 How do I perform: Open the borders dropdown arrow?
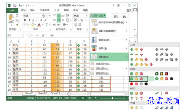[28, 25]
